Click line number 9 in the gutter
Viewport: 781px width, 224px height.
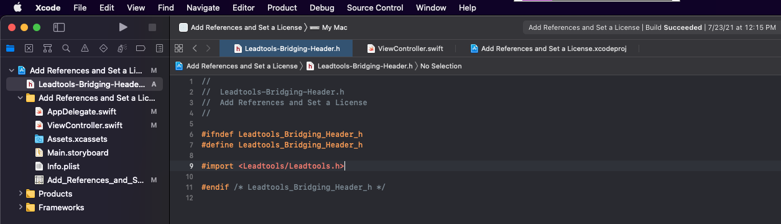tap(192, 166)
